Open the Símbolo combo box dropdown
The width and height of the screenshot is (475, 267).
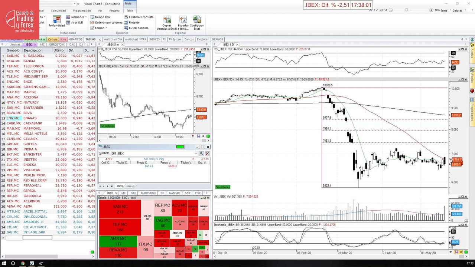tap(196, 154)
